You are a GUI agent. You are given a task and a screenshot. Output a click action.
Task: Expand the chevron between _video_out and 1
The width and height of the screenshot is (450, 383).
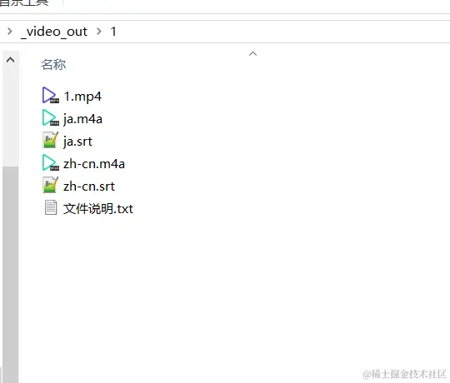tap(99, 31)
